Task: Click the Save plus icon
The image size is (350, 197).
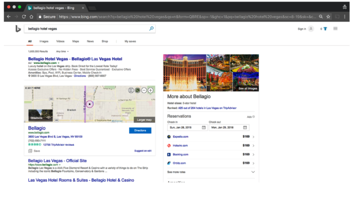Action: [30, 151]
